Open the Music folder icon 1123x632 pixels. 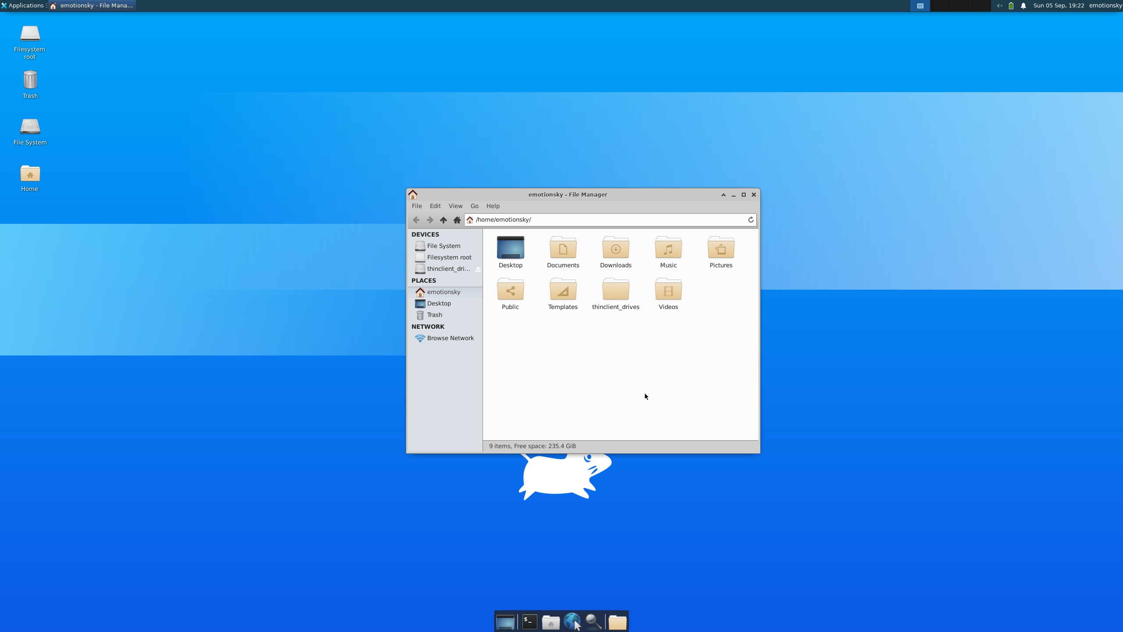[x=668, y=248]
